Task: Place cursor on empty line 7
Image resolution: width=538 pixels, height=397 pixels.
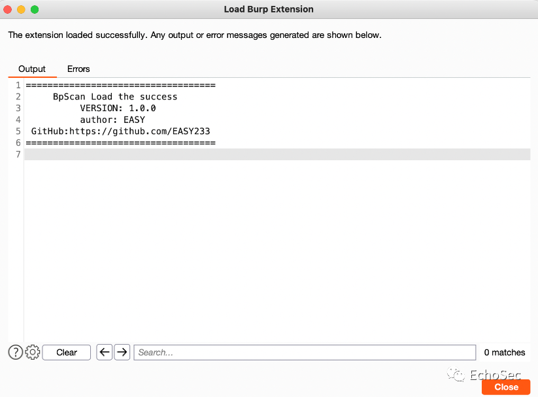Action: click(x=277, y=154)
